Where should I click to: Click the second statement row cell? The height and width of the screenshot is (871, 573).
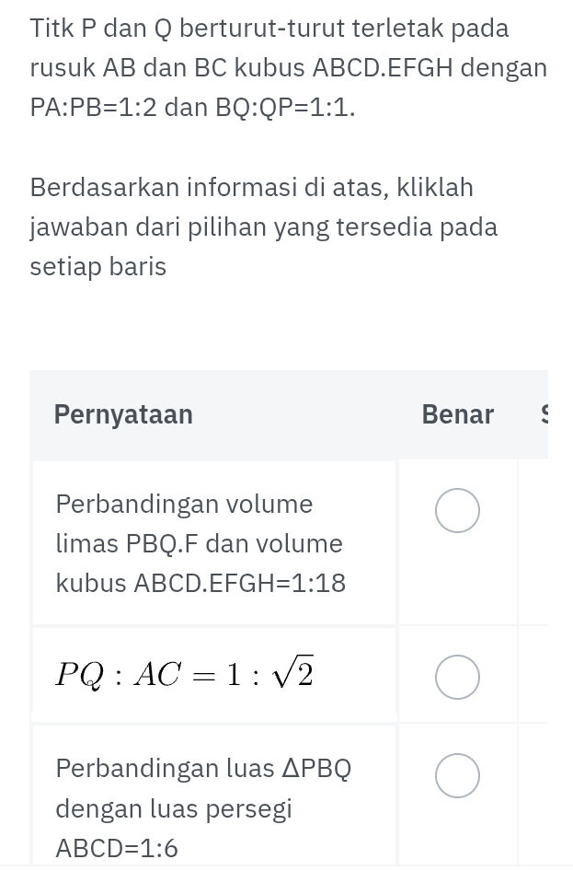(x=213, y=673)
